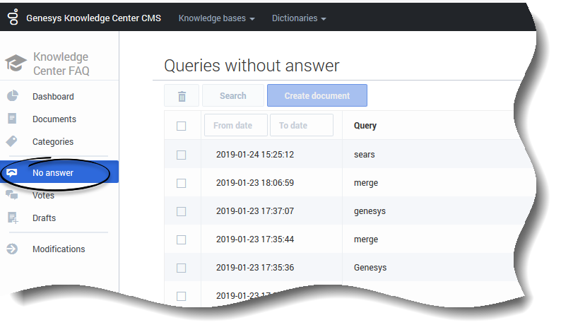
Task: Select checkbox for the 17:37:07 genesys row
Action: [x=182, y=211]
